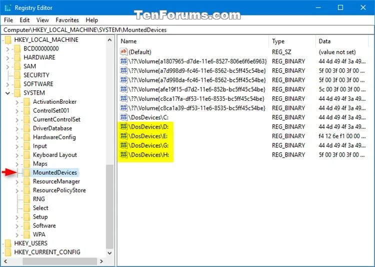Select the SYSTEM folder icon
Image resolution: width=375 pixels, height=267 pixels.
pos(17,93)
